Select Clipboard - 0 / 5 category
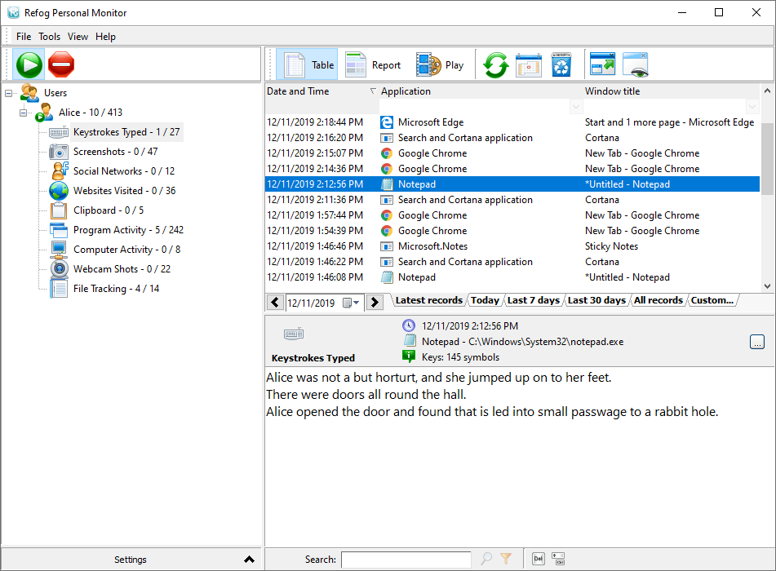Image resolution: width=776 pixels, height=571 pixels. (109, 210)
